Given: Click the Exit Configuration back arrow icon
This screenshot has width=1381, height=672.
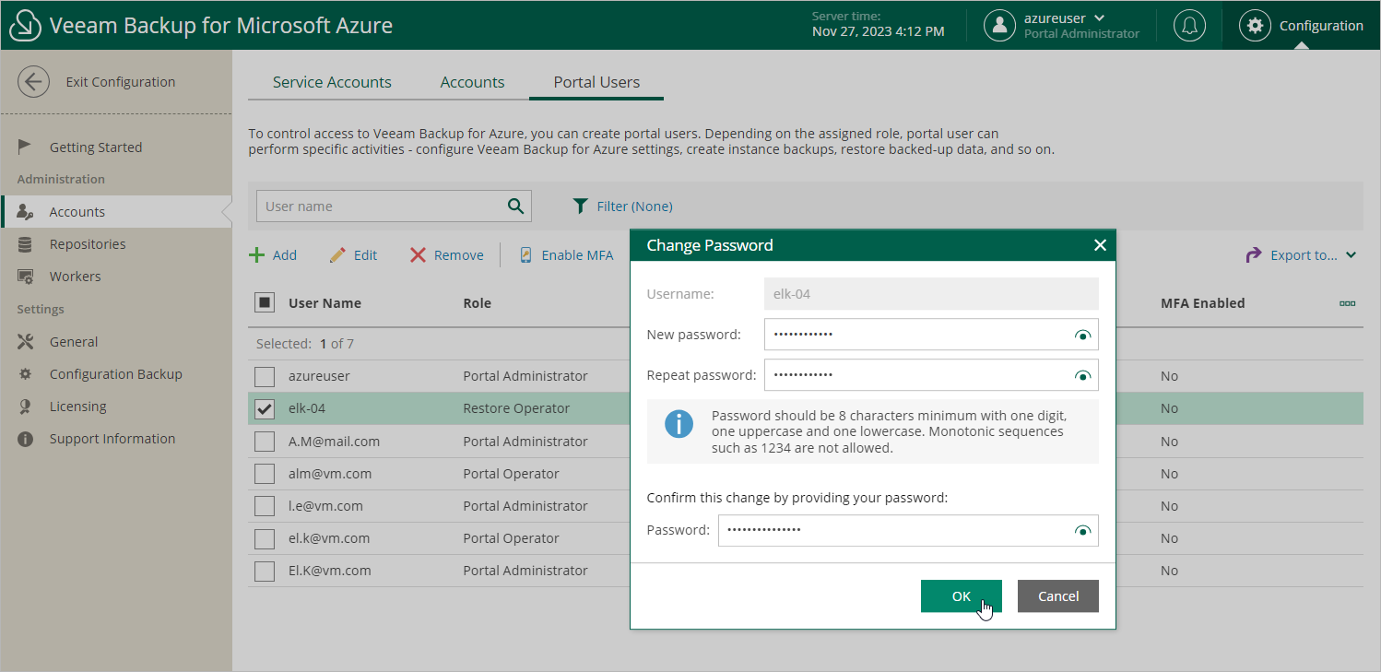Looking at the screenshot, I should click(x=33, y=82).
